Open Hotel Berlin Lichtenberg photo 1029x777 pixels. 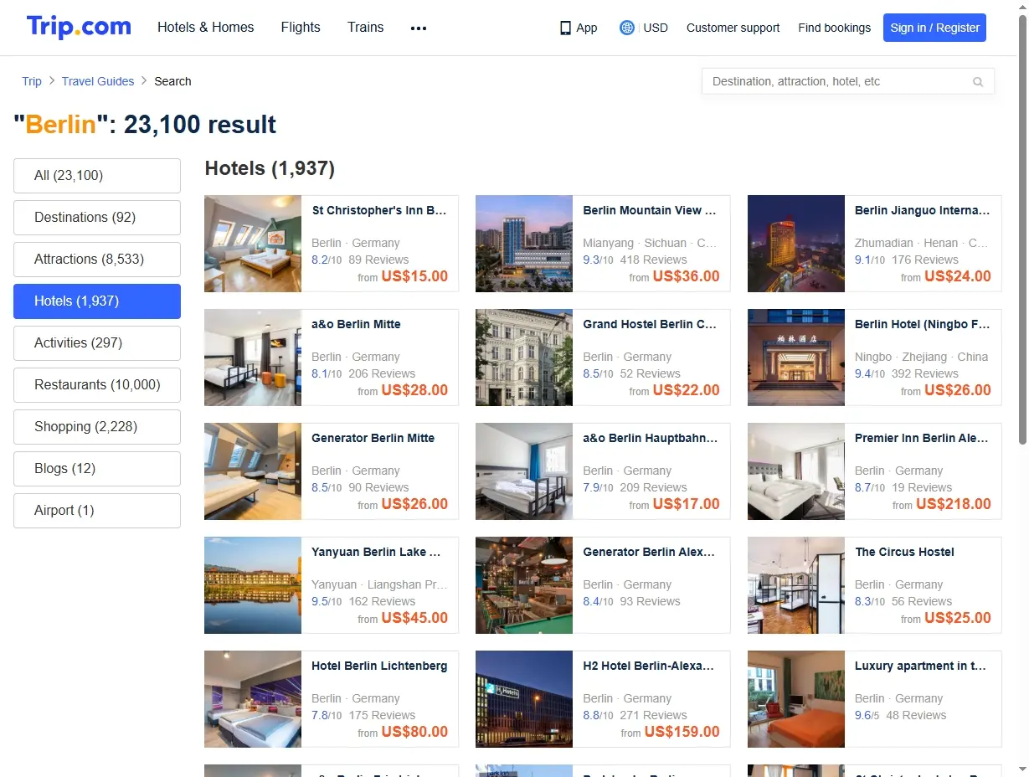click(253, 699)
